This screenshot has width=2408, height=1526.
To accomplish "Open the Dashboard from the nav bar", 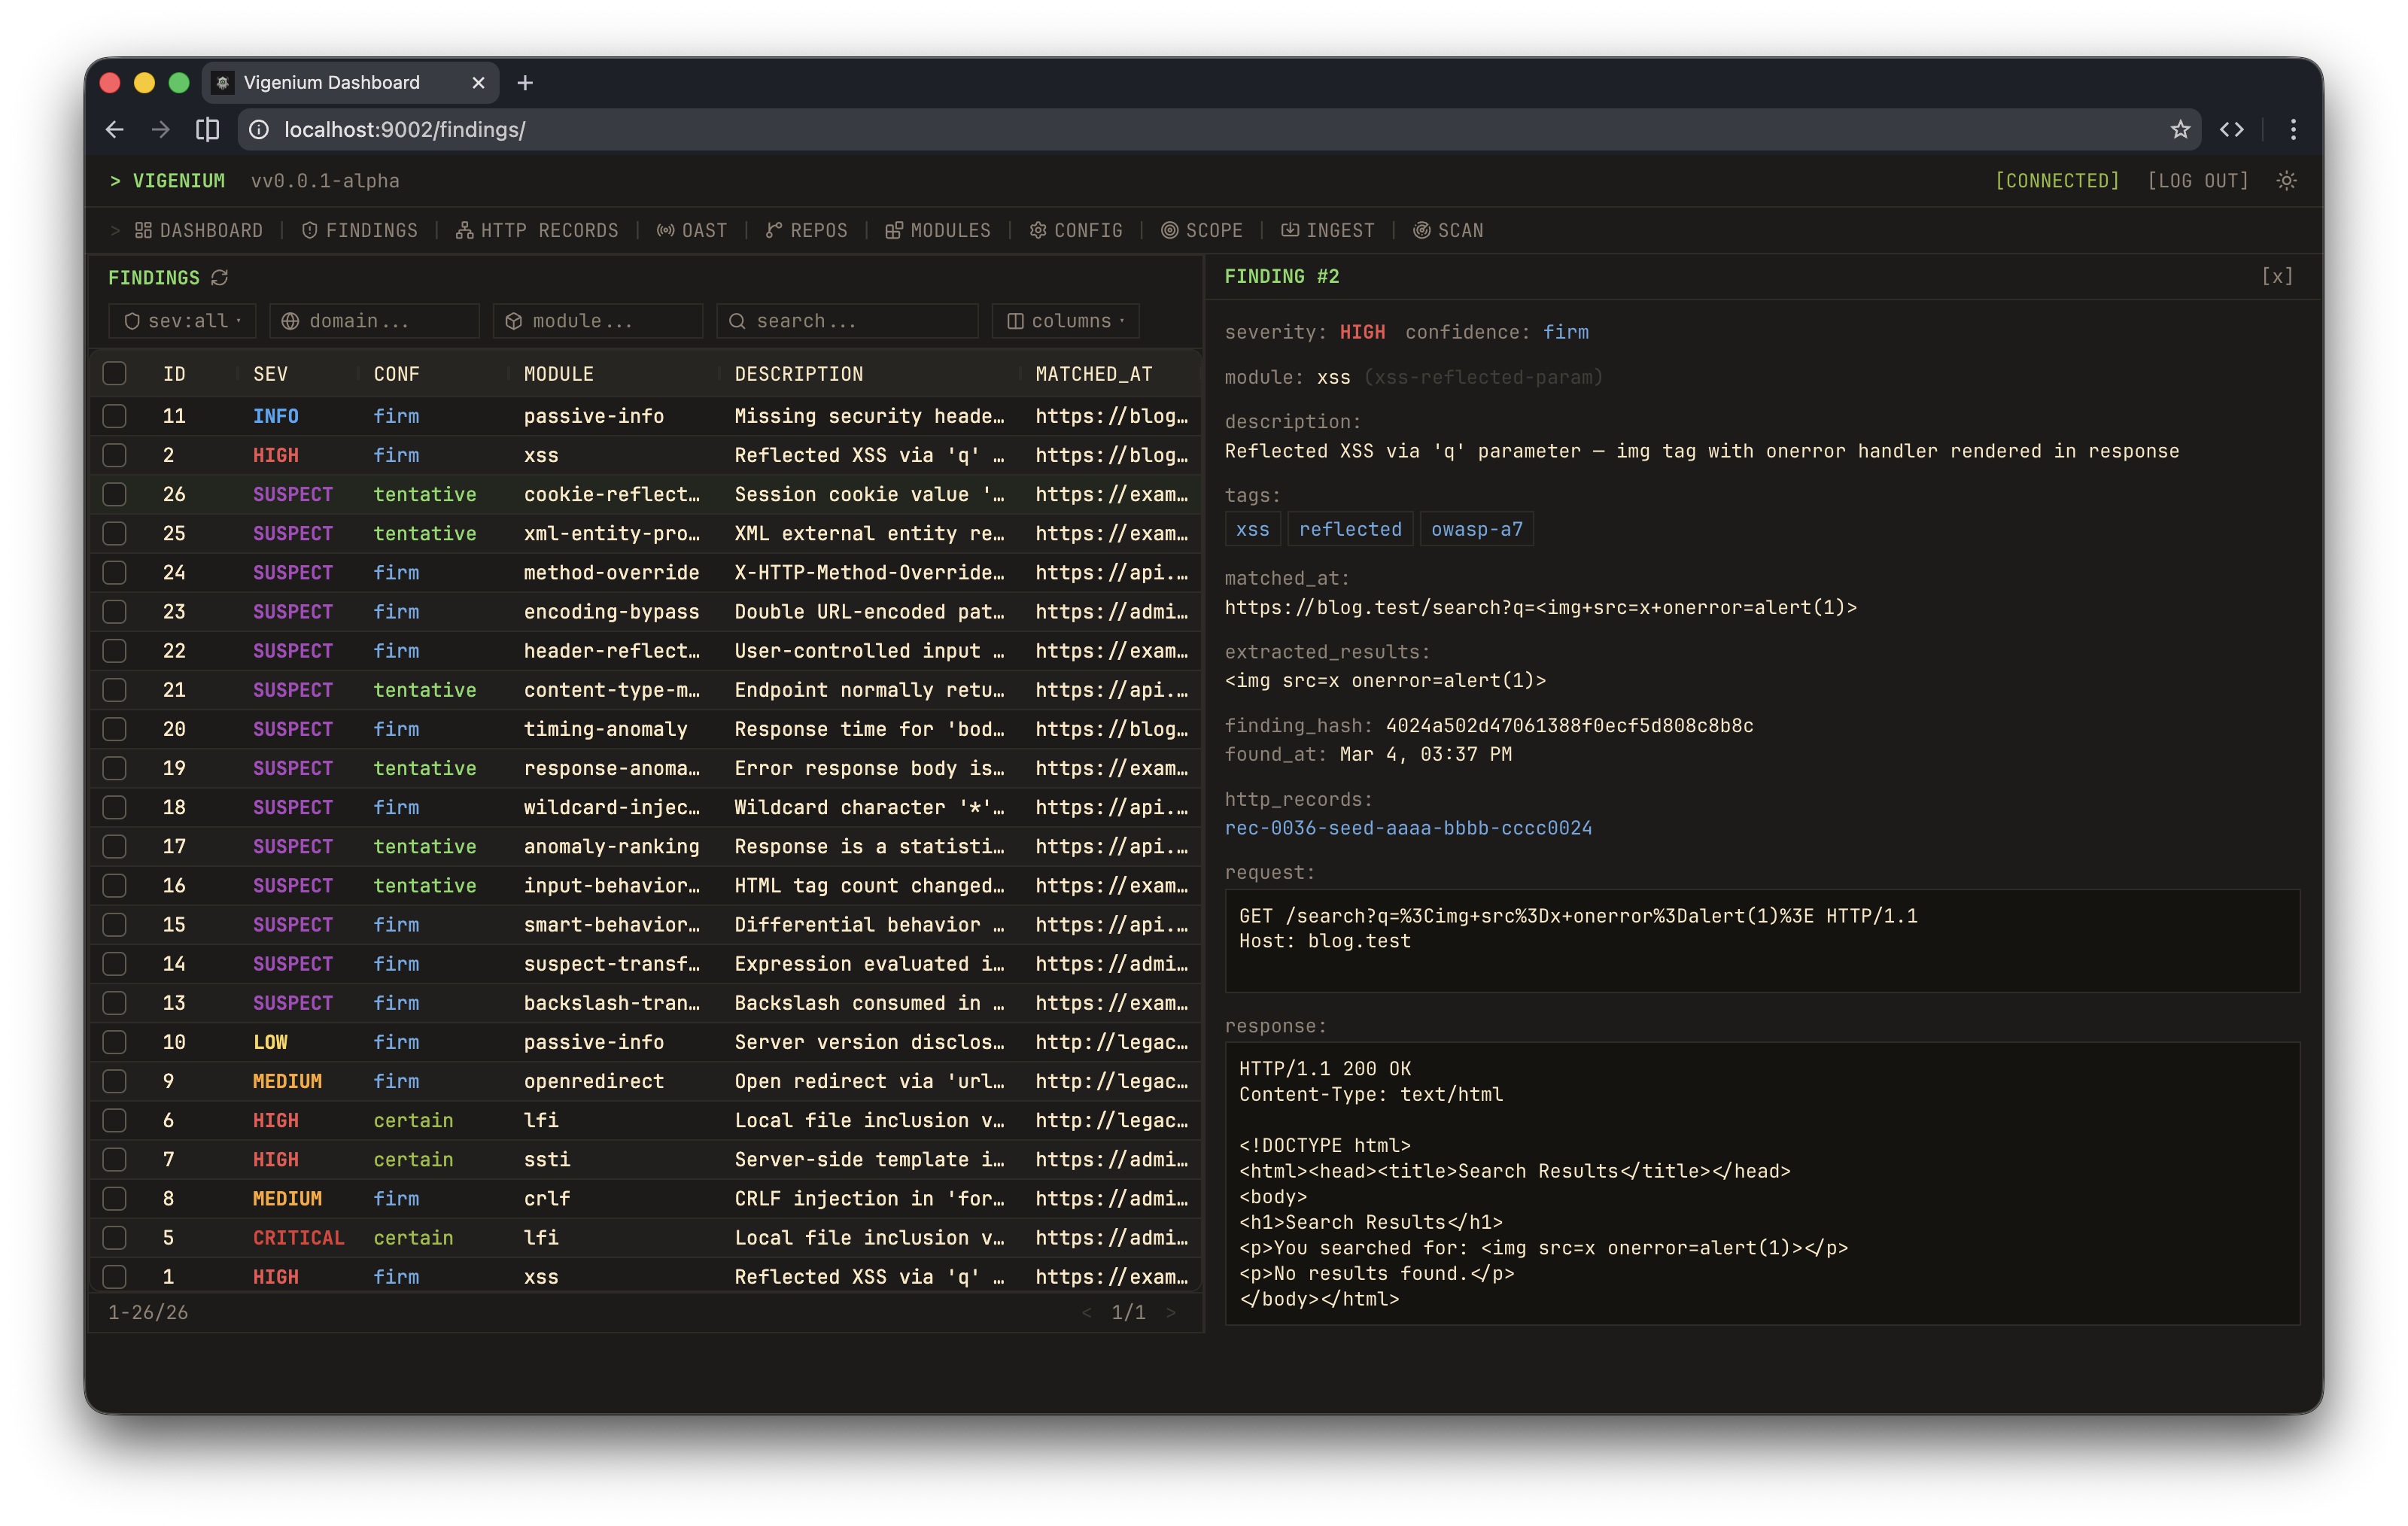I will pos(199,230).
